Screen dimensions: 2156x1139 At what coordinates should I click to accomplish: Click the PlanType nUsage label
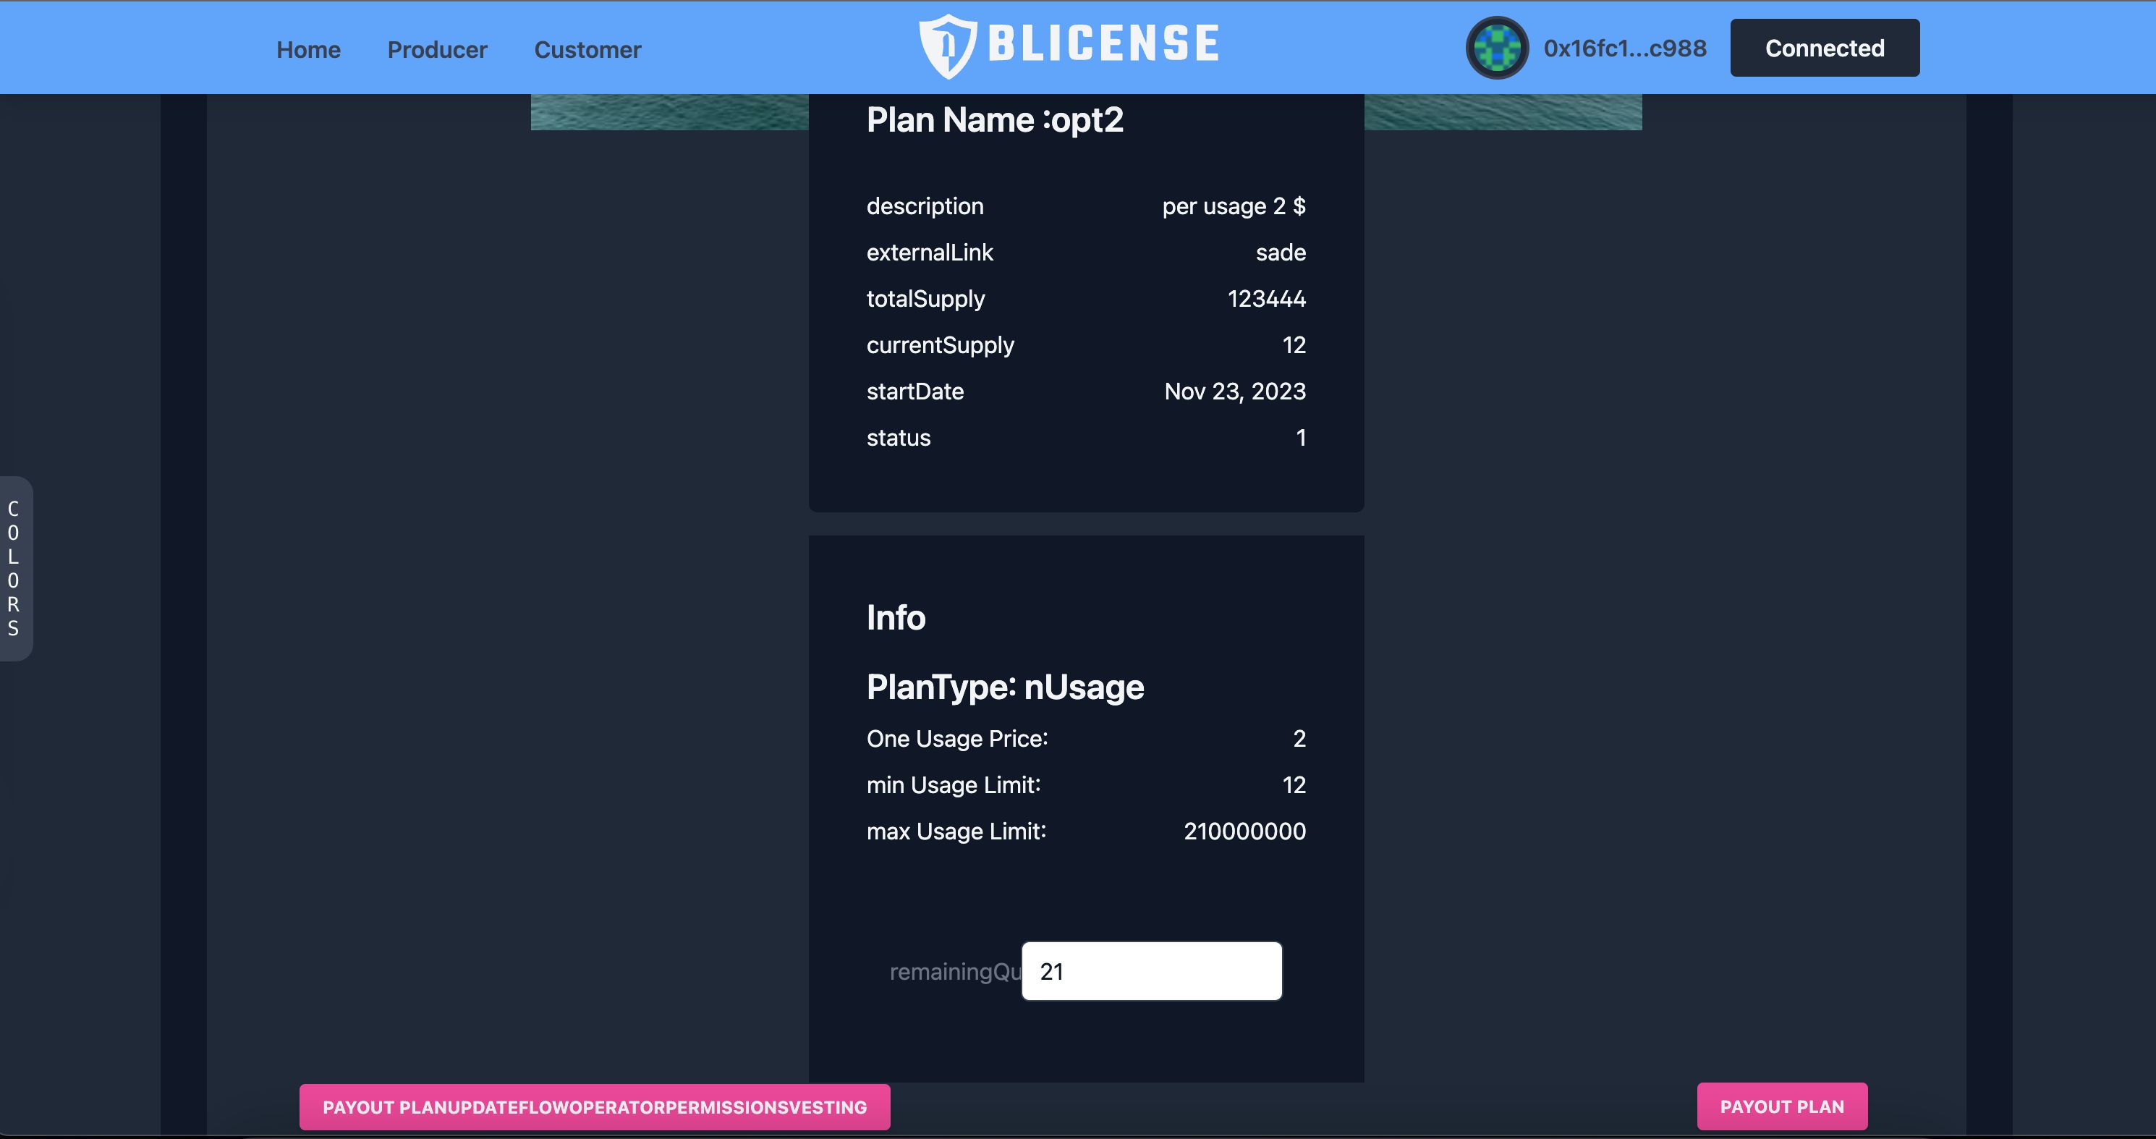click(1005, 686)
